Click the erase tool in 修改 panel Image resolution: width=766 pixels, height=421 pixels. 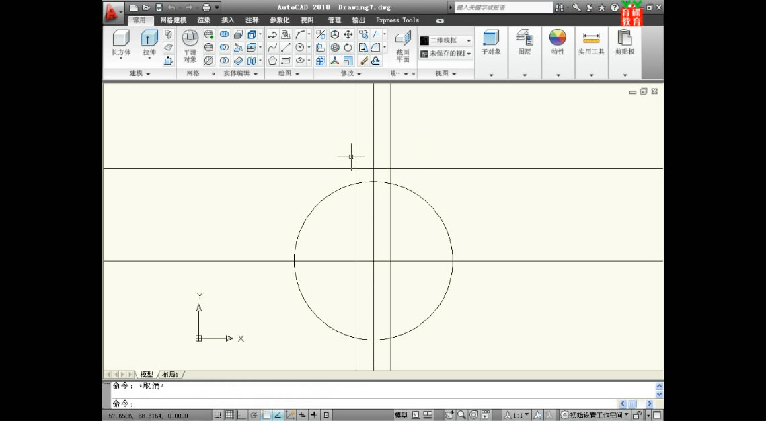pos(363,61)
